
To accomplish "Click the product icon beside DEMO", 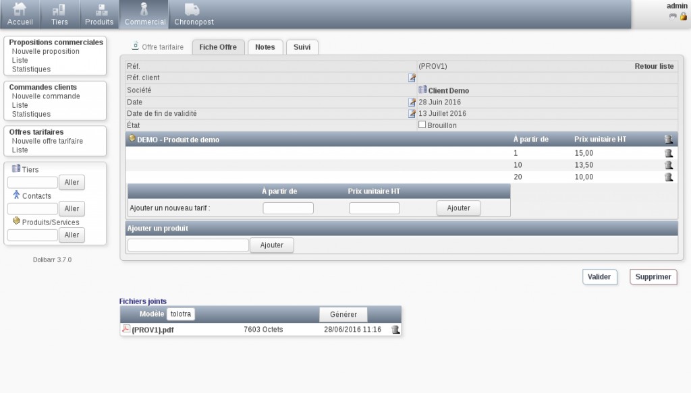I will [x=132, y=138].
